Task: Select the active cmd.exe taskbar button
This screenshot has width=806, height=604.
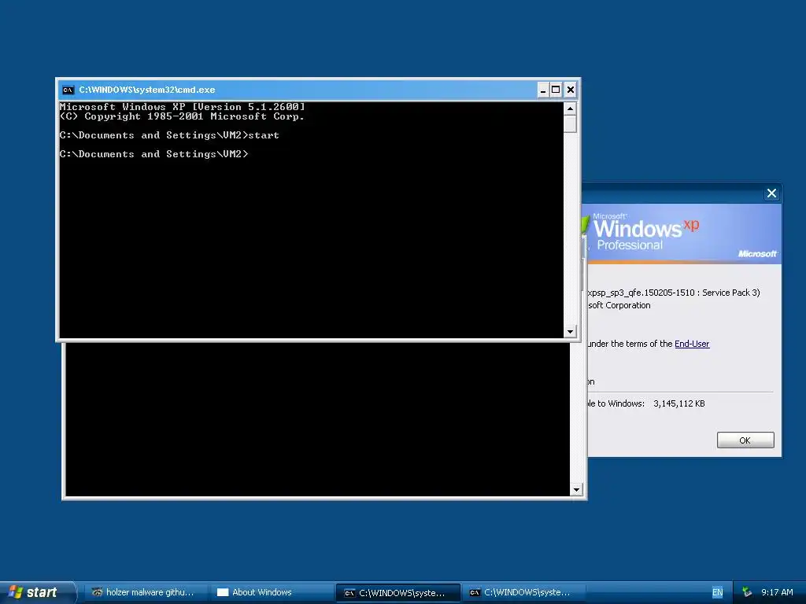Action: [397, 593]
